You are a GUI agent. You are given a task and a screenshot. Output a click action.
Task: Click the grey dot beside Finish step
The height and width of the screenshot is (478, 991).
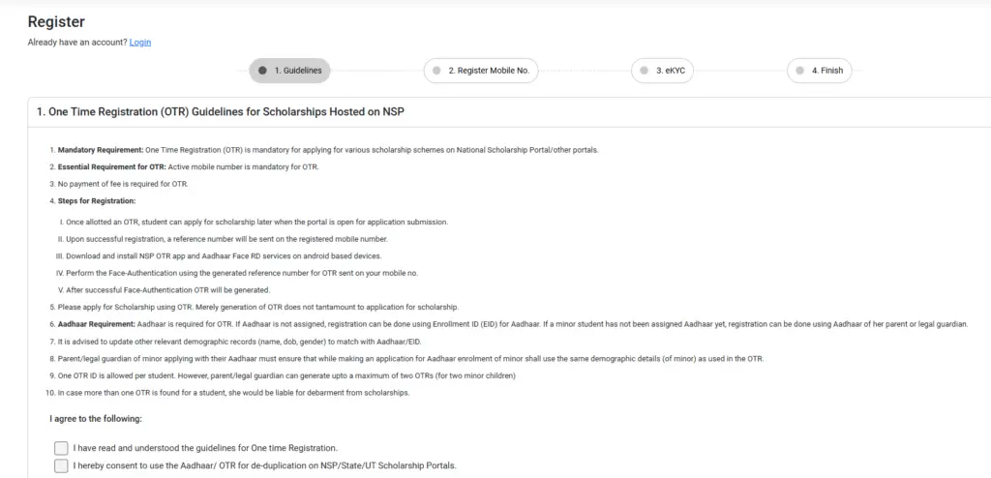800,71
